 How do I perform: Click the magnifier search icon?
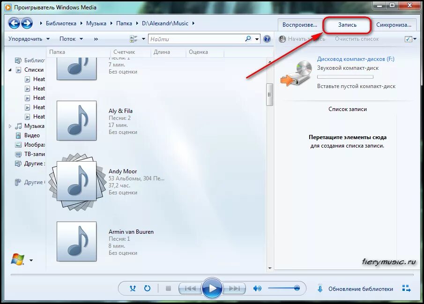tap(248, 39)
